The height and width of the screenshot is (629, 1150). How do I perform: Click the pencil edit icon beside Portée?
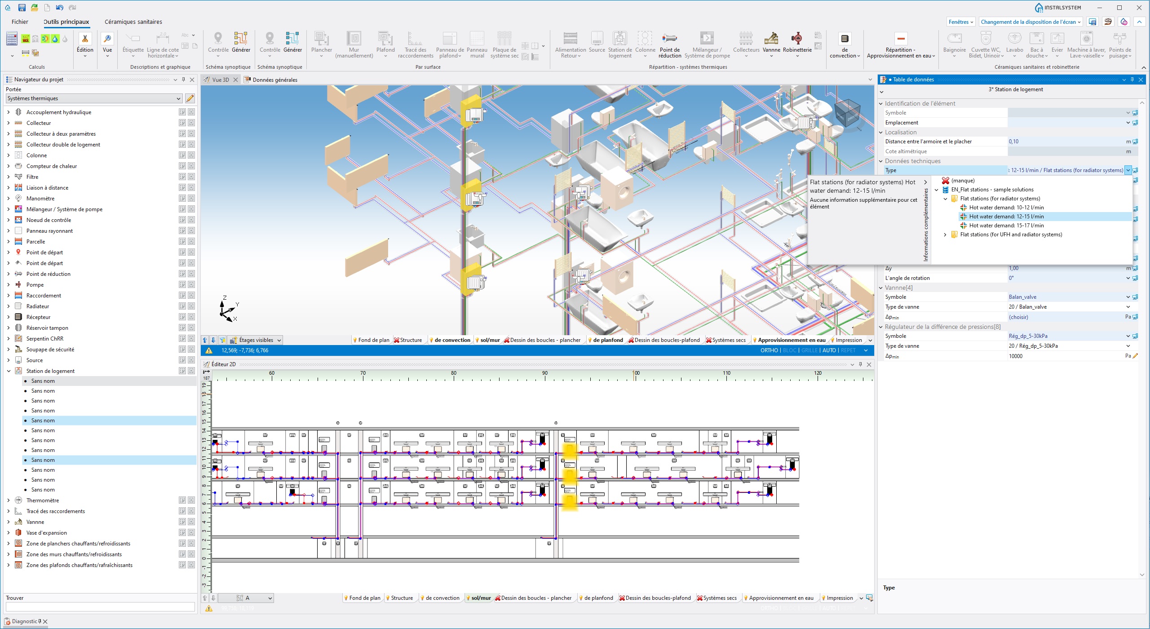click(x=190, y=98)
